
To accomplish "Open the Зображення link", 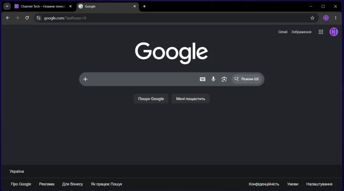I will point(301,32).
